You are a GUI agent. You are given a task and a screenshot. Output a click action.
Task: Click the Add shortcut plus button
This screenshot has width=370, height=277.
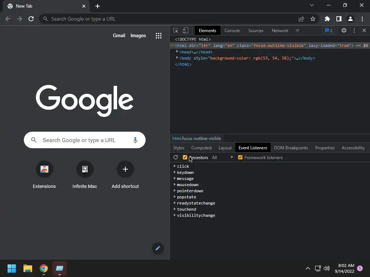coord(125,170)
